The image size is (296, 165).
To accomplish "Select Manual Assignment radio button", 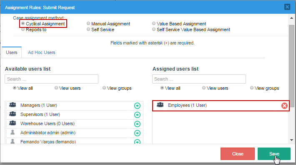I will tap(88, 23).
